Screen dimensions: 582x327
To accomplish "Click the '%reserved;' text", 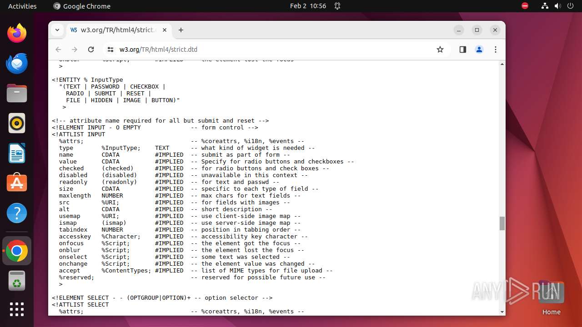I will pos(77,277).
